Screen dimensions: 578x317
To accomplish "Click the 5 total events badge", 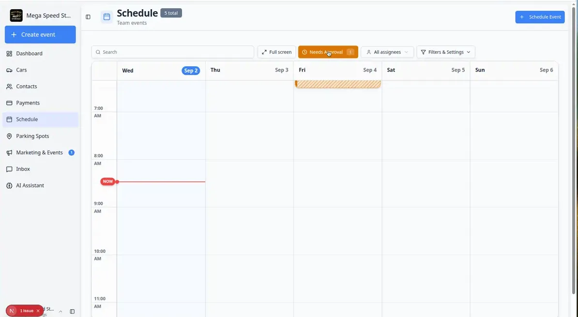I will pos(171,13).
